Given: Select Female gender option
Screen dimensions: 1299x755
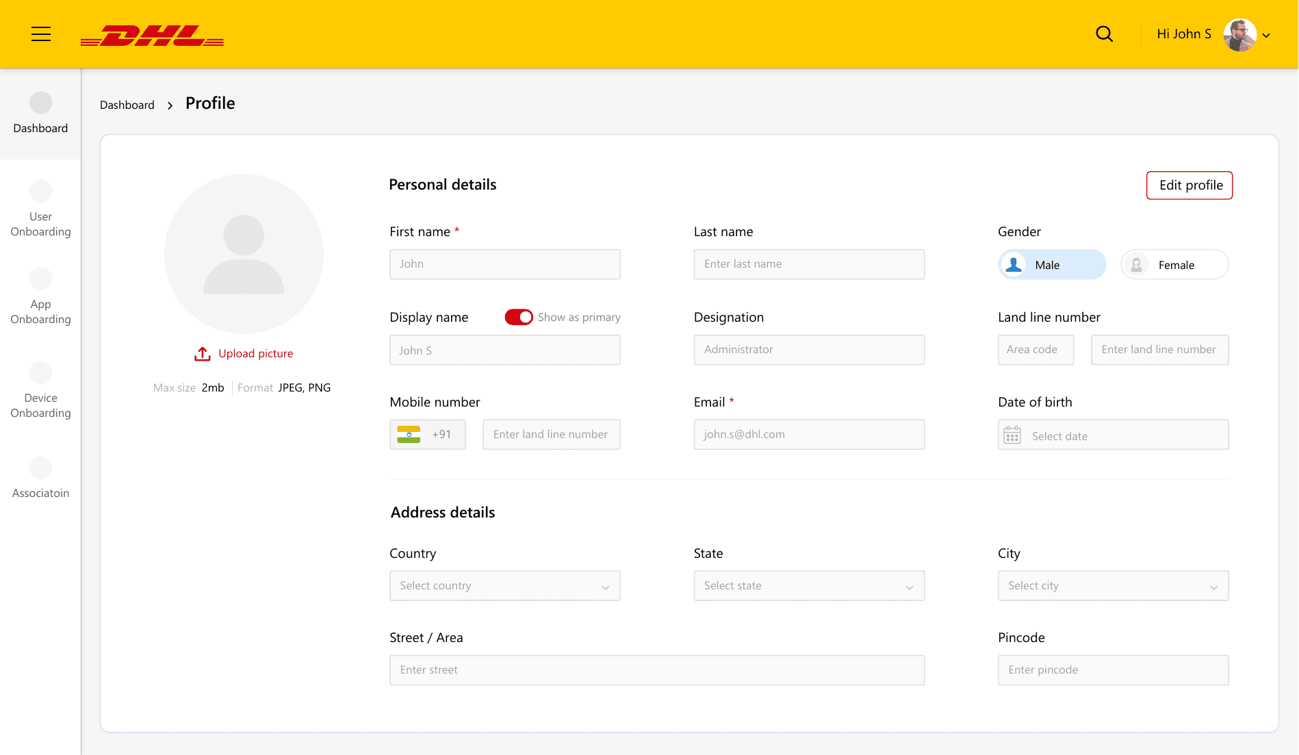Looking at the screenshot, I should point(1174,264).
